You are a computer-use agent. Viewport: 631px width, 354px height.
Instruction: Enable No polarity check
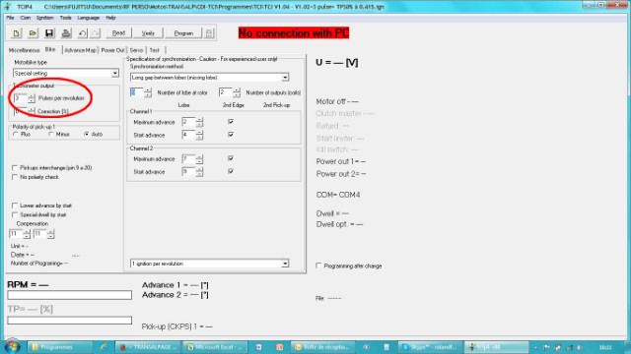[x=15, y=177]
